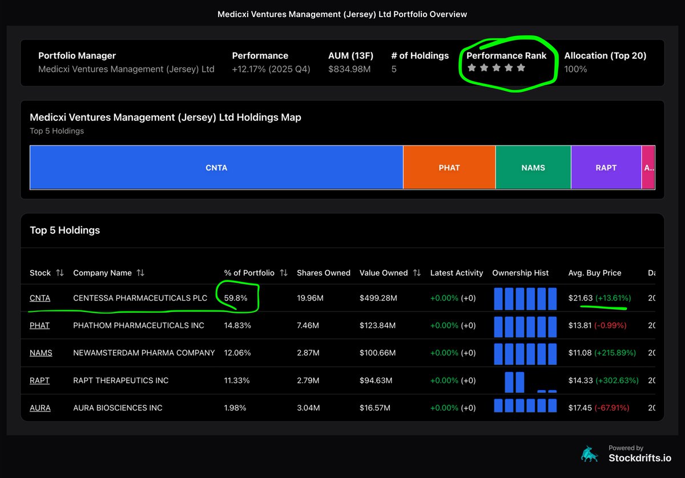Click the Top 5 Holdings table heading

point(65,230)
